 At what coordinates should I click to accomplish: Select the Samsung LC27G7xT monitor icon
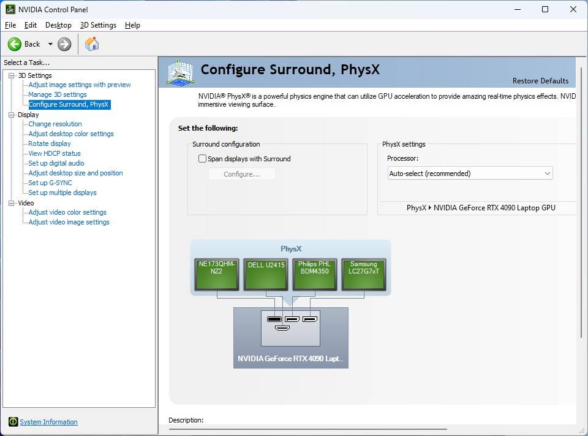click(364, 274)
